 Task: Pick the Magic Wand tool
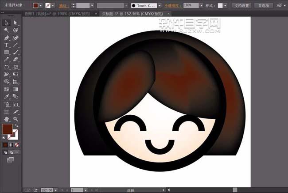(7, 30)
